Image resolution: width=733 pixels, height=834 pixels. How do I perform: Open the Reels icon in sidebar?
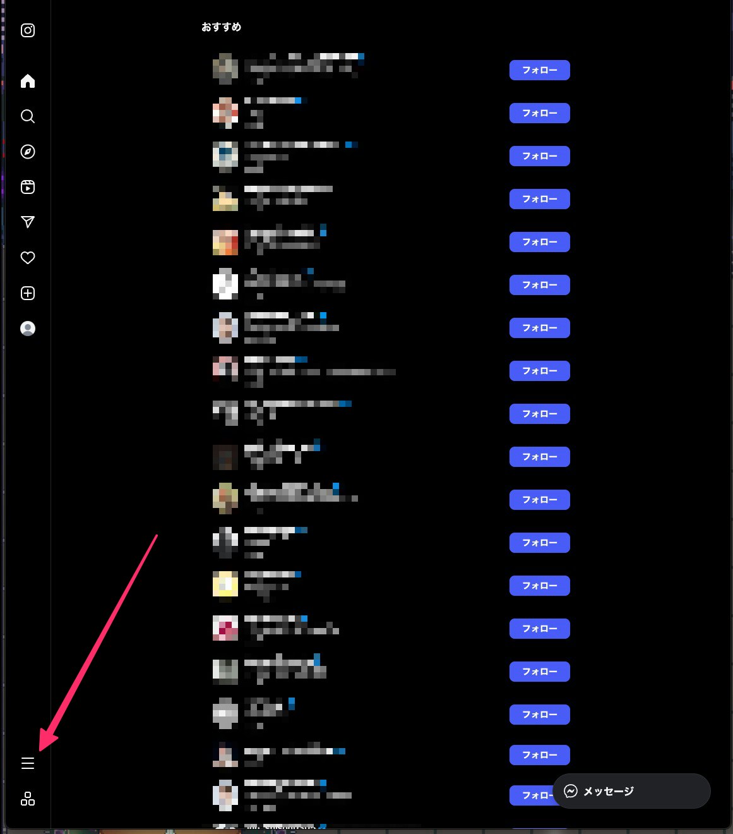tap(28, 187)
